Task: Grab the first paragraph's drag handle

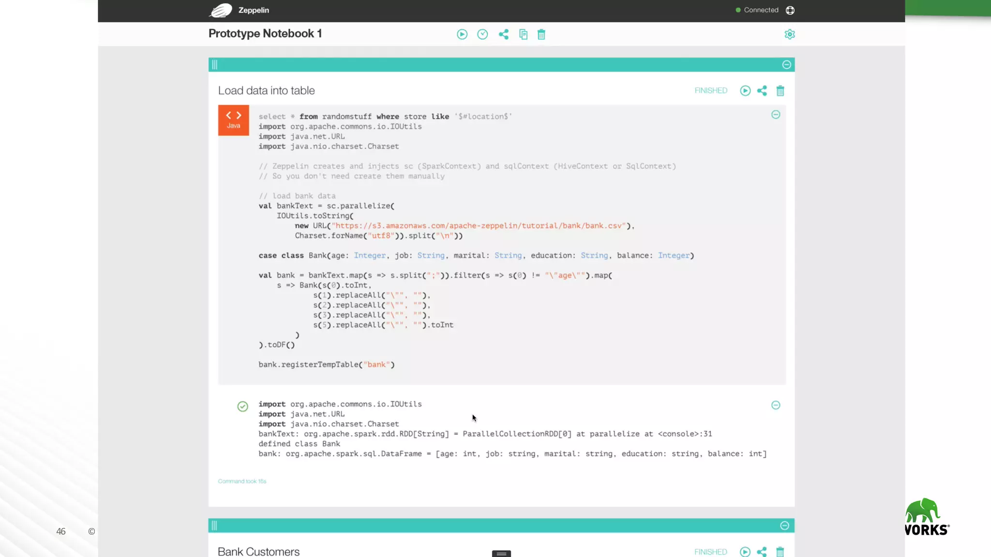Action: pos(214,65)
